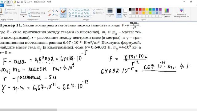Open Изменение цветов edit colors dialog
The width and height of the screenshot is (197, 111).
coord(167,13)
